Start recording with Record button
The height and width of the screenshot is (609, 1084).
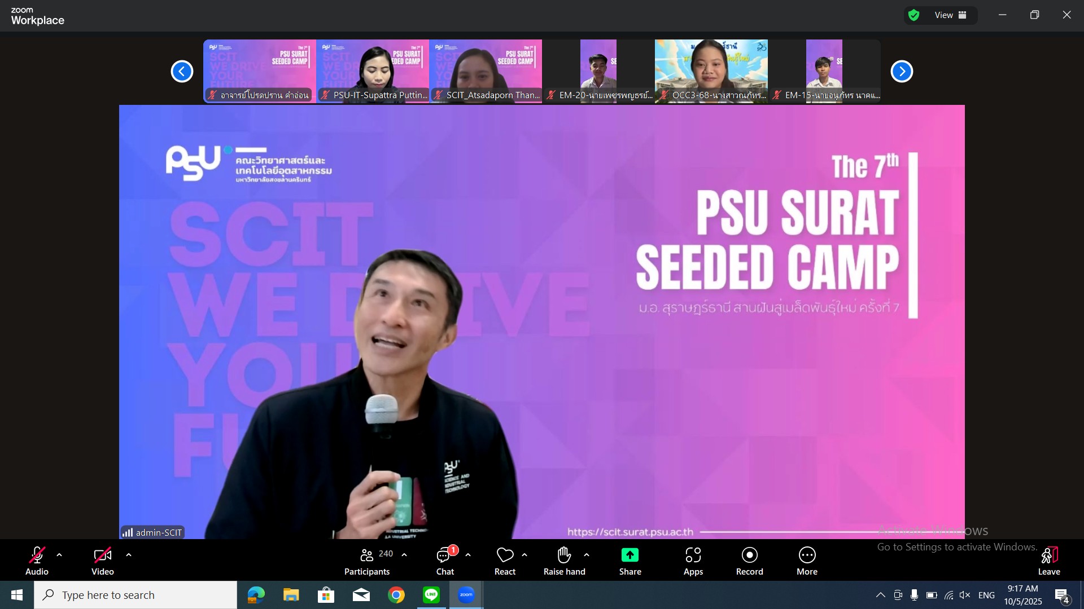coord(749,555)
